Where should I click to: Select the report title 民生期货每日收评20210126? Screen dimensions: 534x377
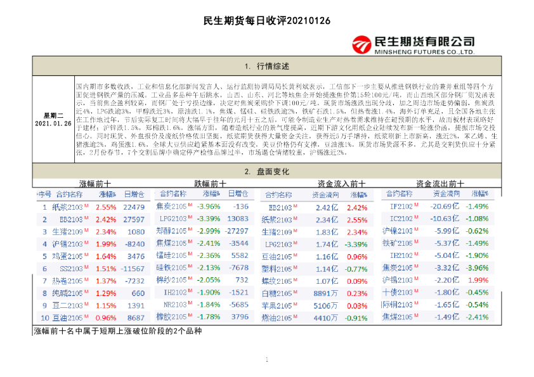point(266,21)
